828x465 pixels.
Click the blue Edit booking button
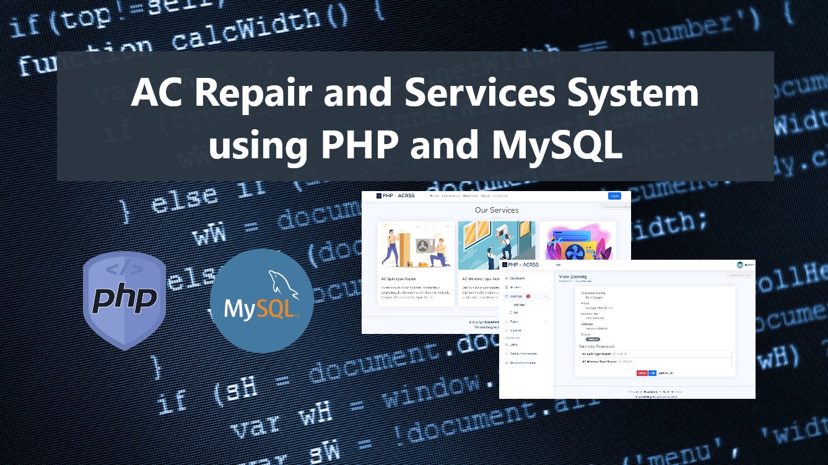(652, 373)
